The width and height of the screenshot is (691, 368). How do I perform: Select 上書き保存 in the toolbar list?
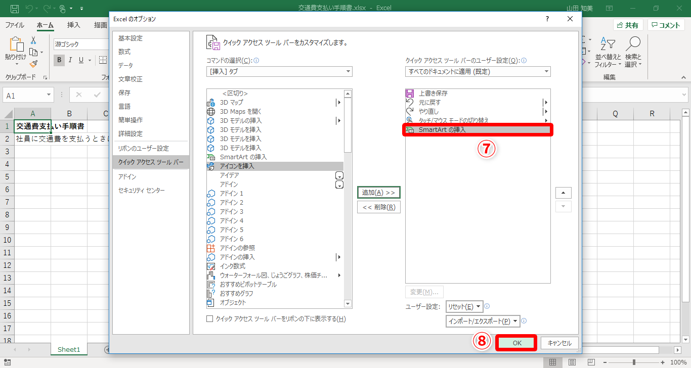pyautogui.click(x=478, y=94)
